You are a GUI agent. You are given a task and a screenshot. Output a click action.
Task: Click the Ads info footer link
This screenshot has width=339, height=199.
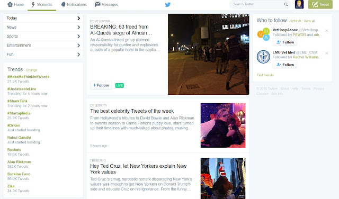(x=277, y=94)
